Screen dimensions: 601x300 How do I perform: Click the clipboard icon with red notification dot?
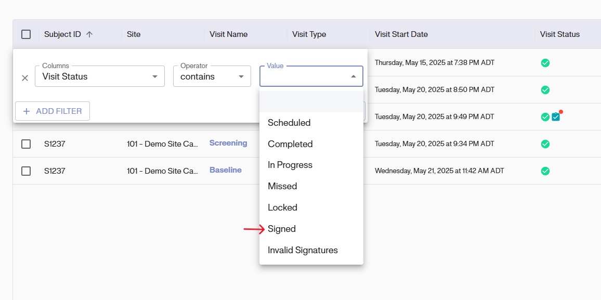point(556,117)
